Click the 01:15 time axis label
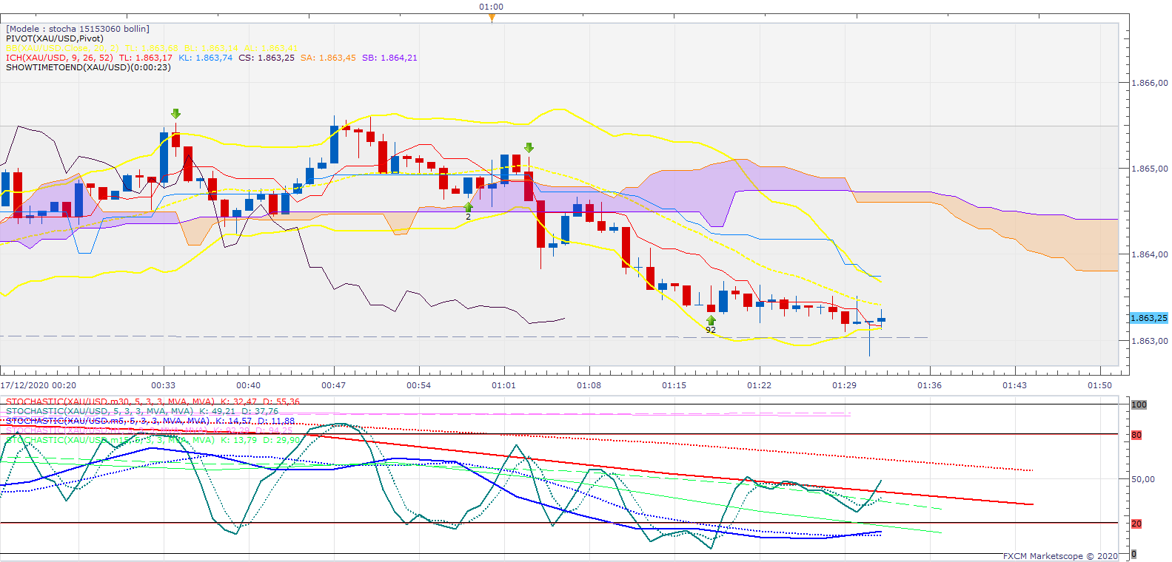The width and height of the screenshot is (1172, 562). tap(674, 385)
